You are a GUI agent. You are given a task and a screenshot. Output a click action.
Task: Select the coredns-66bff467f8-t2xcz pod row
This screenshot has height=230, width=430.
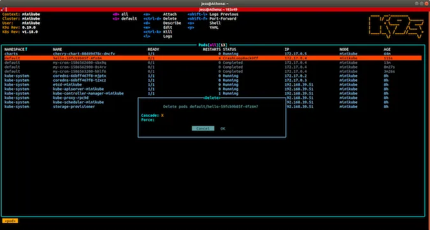213,80
